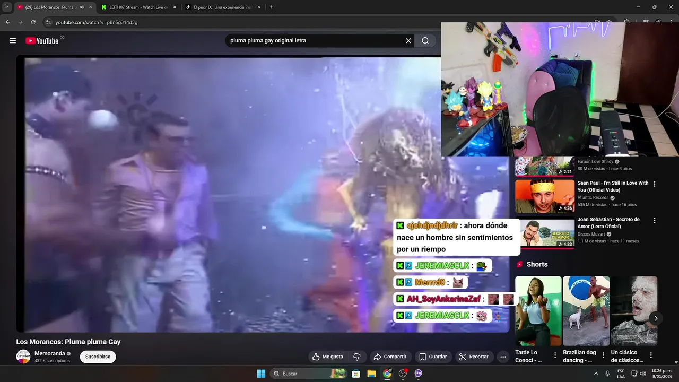This screenshot has height=382, width=679.
Task: Click the purple chat app taskbar icon
Action: pyautogui.click(x=418, y=374)
